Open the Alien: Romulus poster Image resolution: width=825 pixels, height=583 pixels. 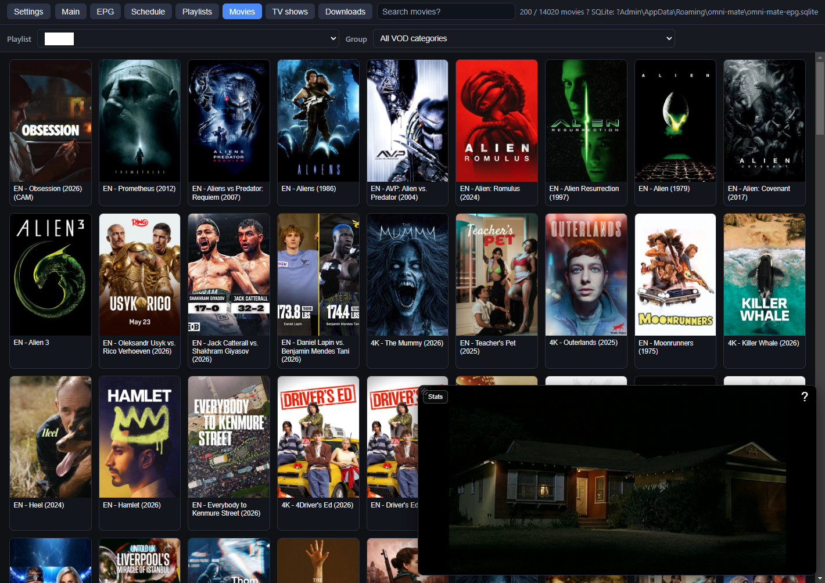pos(497,121)
